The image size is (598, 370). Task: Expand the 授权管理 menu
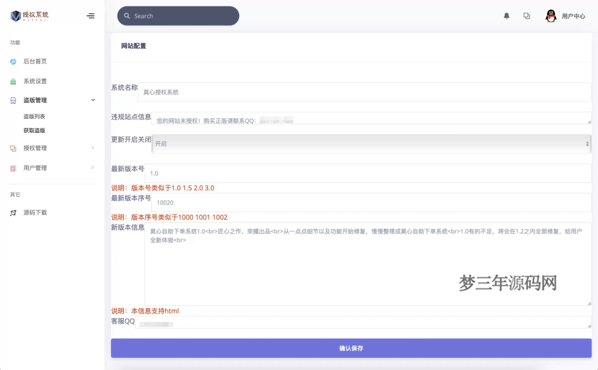pyautogui.click(x=92, y=147)
